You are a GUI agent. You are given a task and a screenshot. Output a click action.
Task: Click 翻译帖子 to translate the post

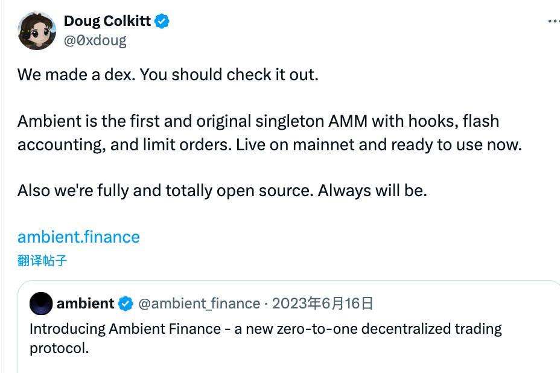pyautogui.click(x=42, y=261)
